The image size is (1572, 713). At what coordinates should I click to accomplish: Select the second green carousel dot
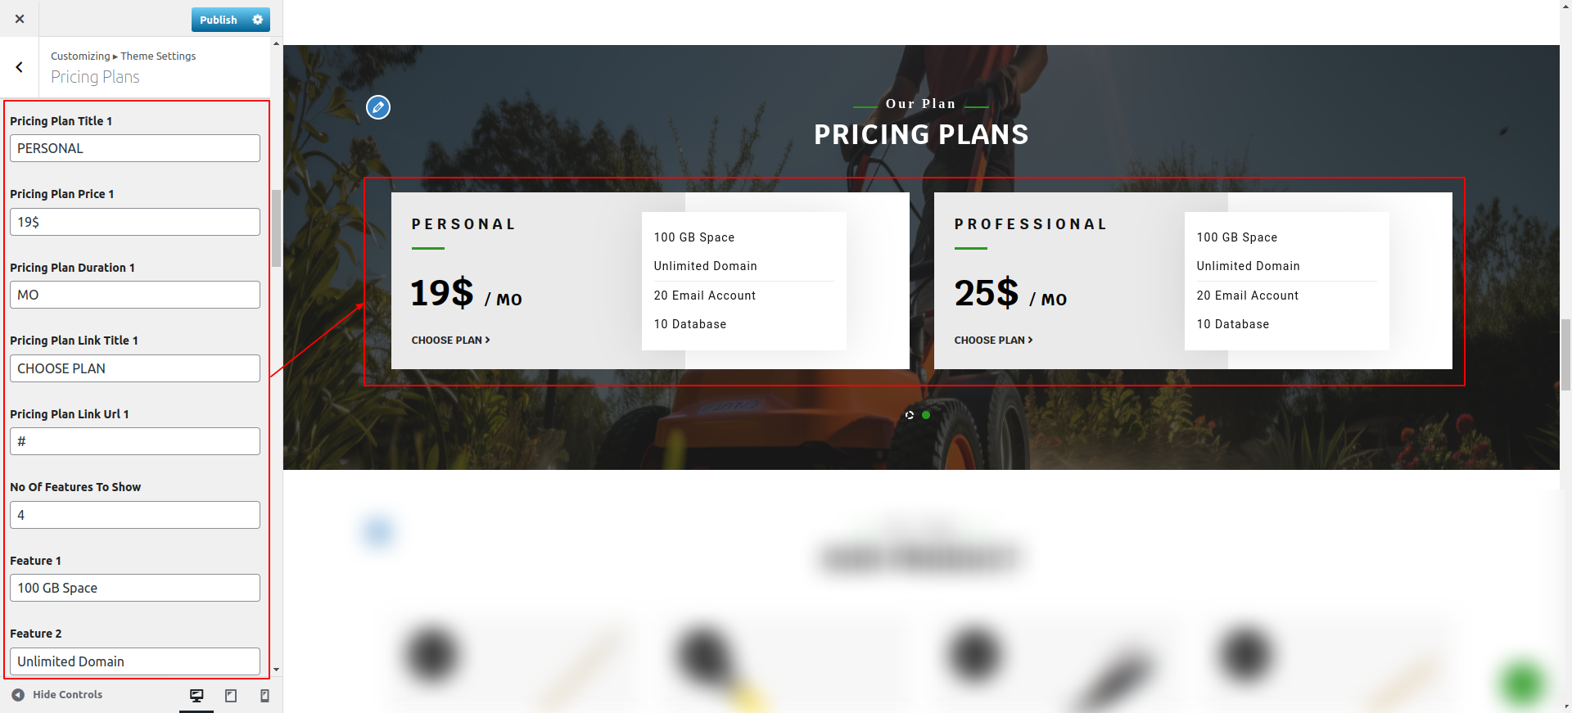pos(926,415)
